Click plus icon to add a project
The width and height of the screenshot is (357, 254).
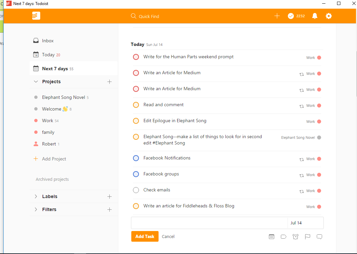109,82
